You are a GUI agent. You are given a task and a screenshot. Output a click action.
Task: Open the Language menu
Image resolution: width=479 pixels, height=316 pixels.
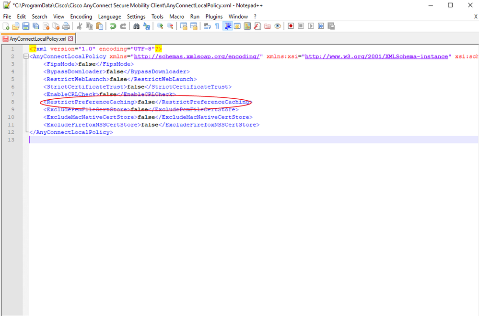[109, 16]
